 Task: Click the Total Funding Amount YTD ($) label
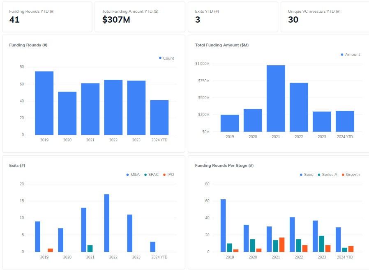130,11
